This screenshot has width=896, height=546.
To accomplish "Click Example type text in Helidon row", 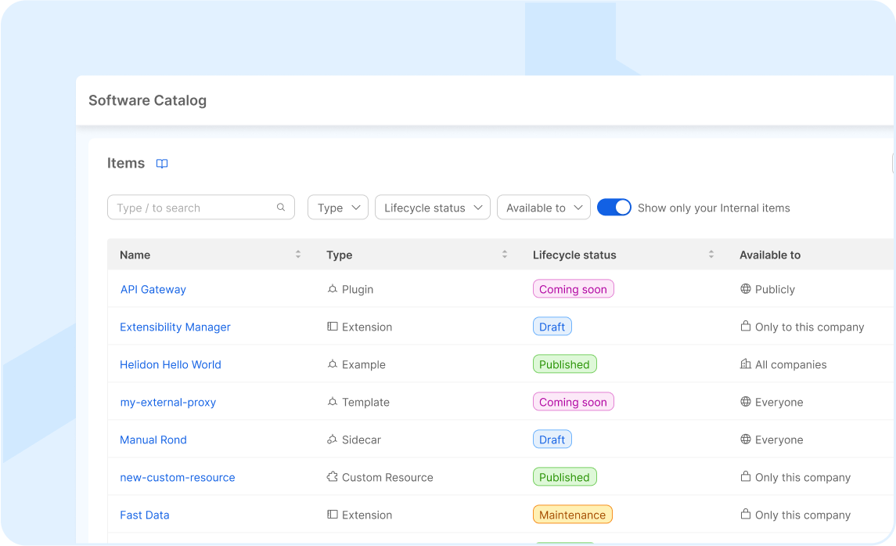I will point(363,364).
